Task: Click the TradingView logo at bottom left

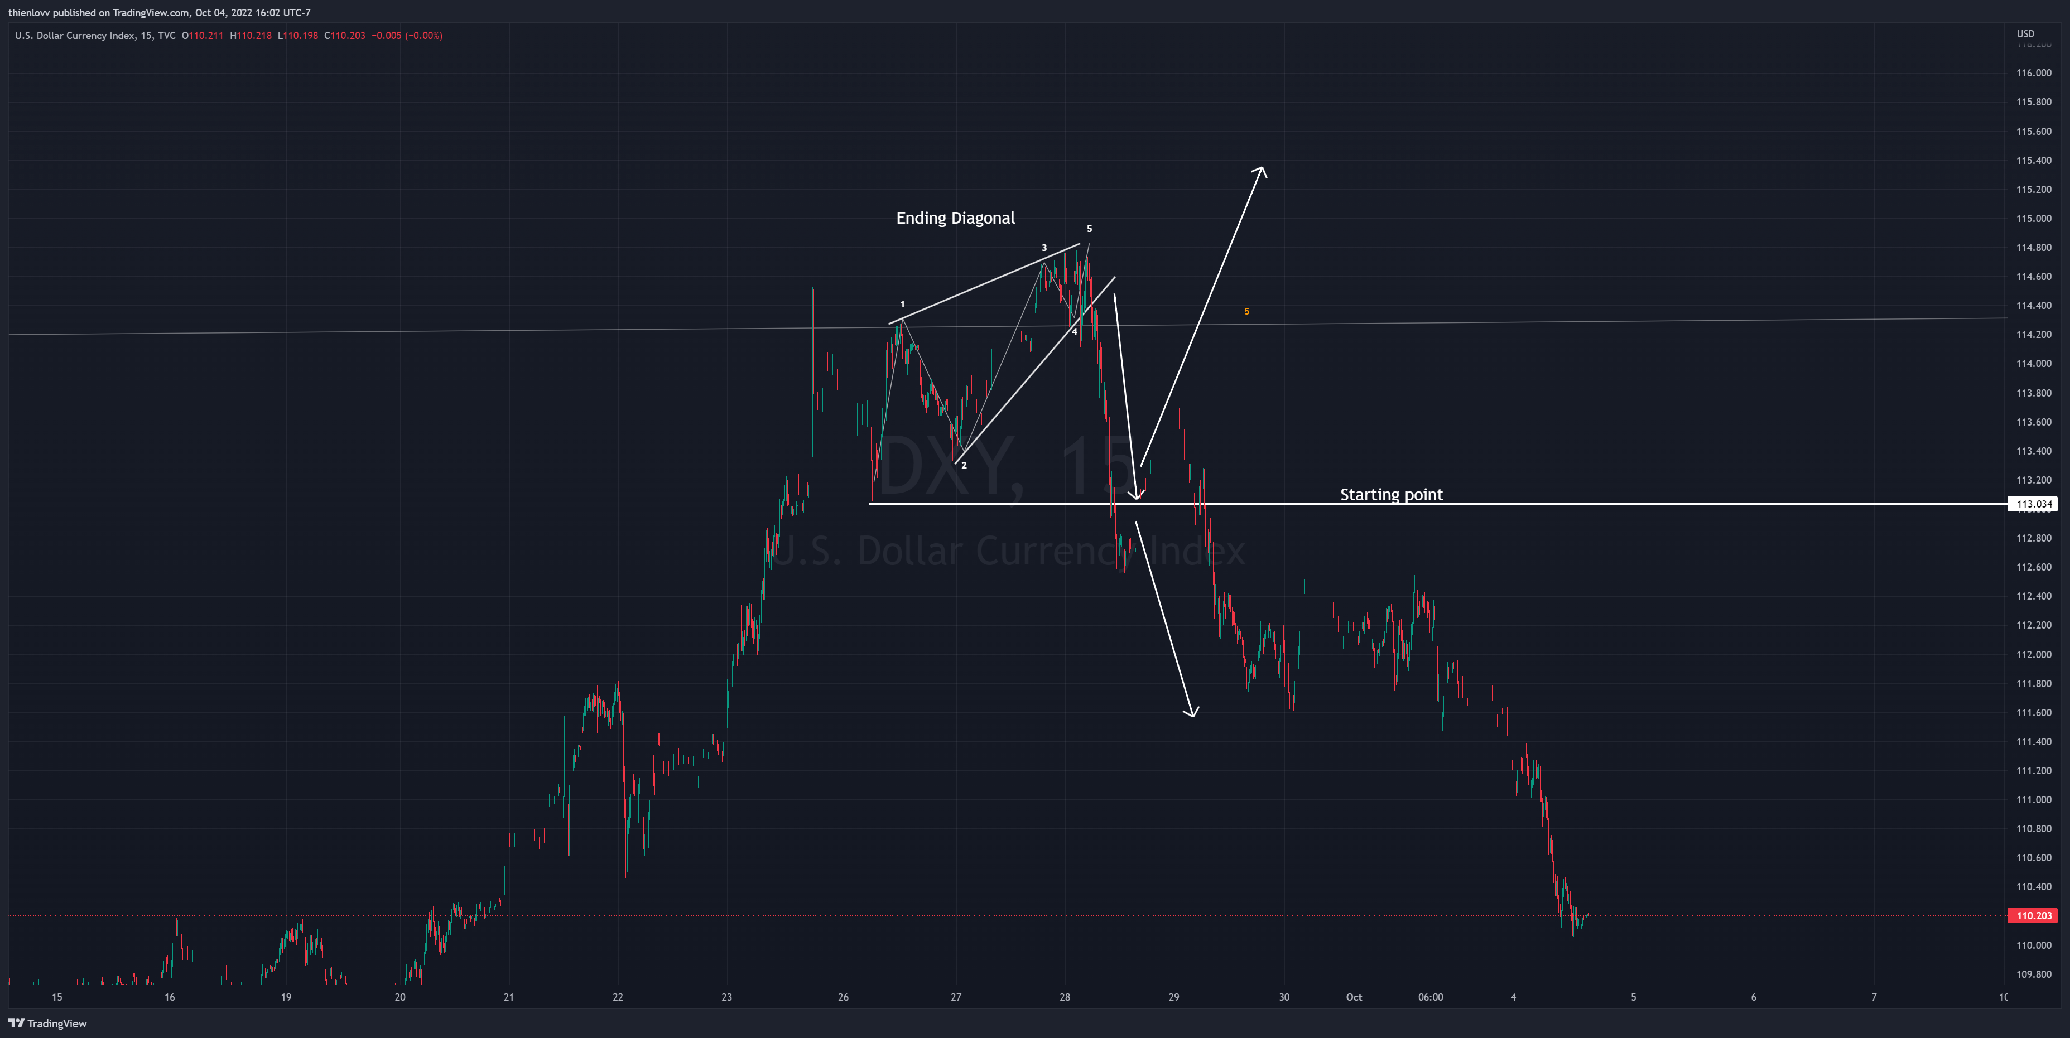Action: tap(47, 1023)
